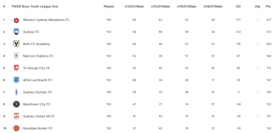Open the Blacktown City FC badge
This screenshot has height=133, width=275.
coord(16,104)
